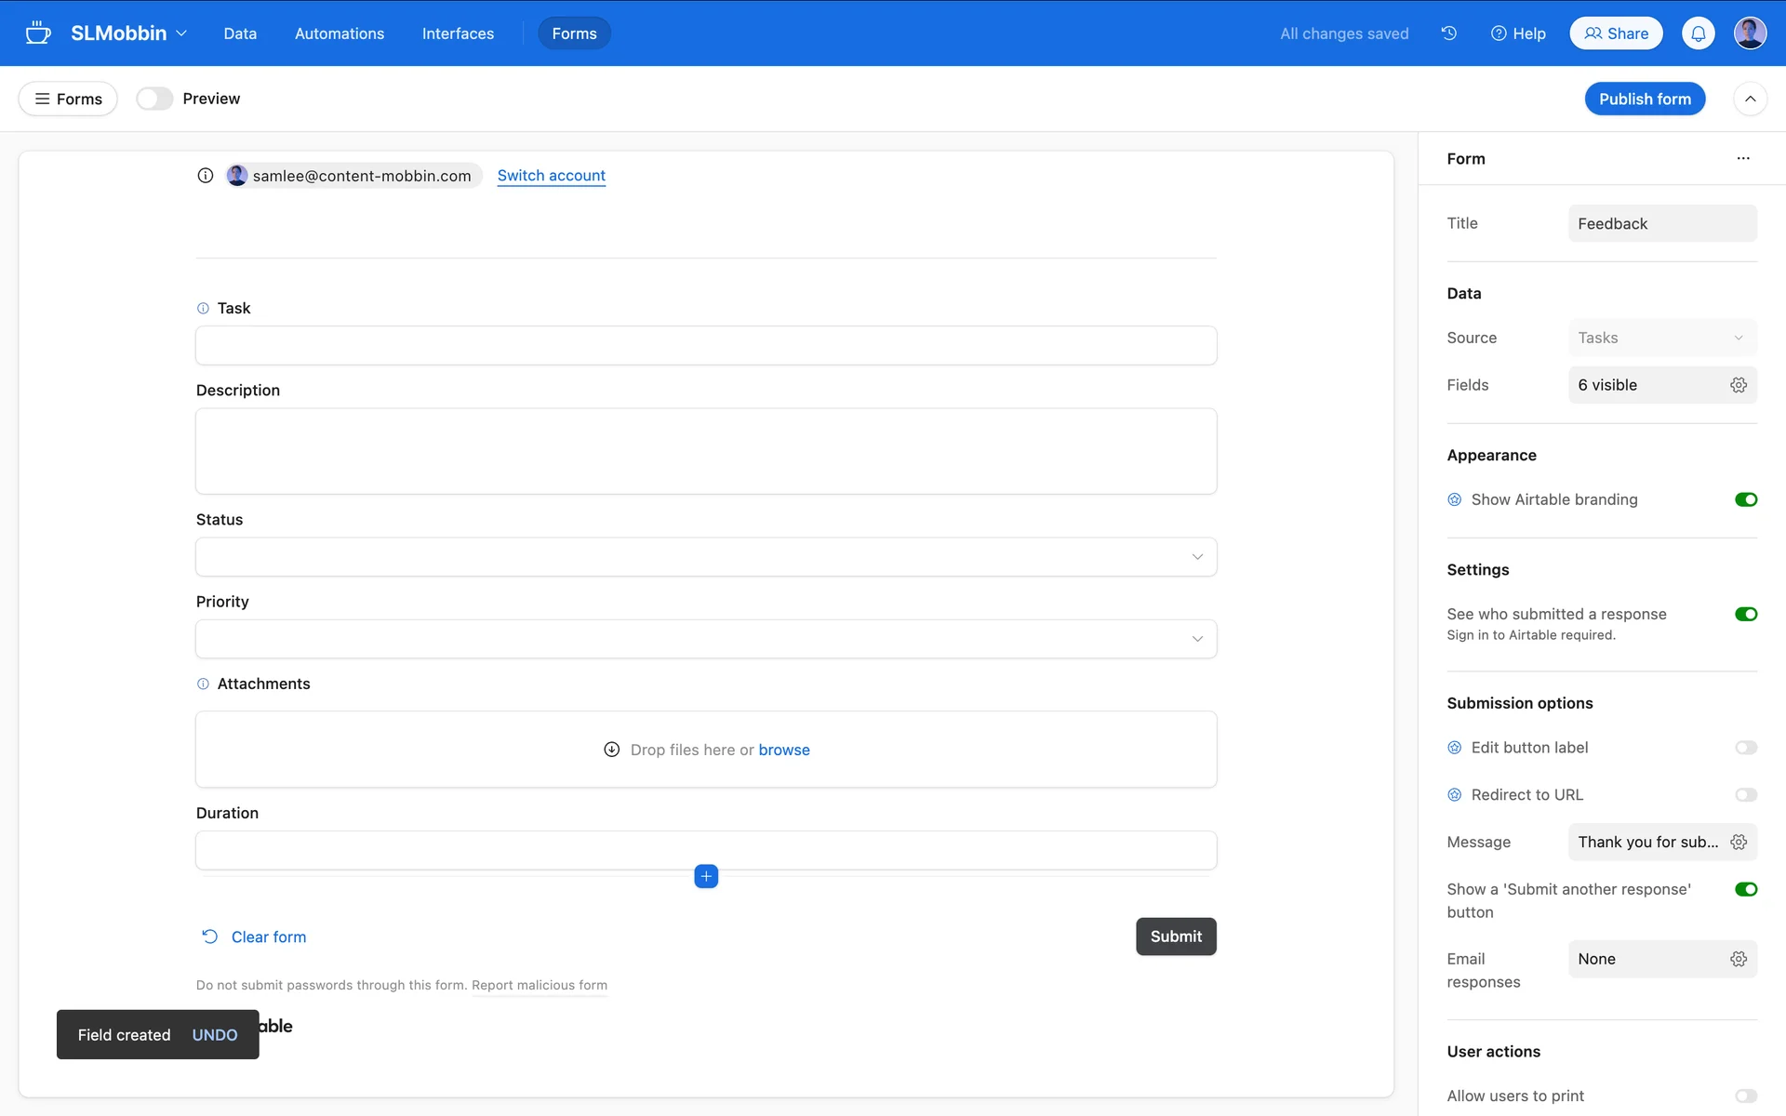Disable Show Airtable branding toggle

[x=1745, y=499]
